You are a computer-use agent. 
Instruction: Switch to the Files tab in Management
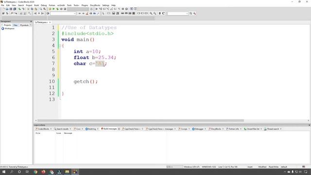point(15,25)
